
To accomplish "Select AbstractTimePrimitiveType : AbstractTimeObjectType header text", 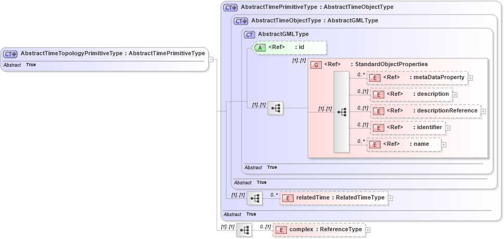I will tap(317, 7).
